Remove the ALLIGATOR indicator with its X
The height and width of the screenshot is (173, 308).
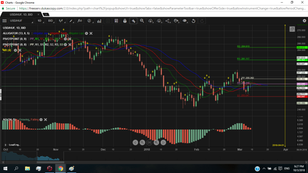(x=91, y=33)
